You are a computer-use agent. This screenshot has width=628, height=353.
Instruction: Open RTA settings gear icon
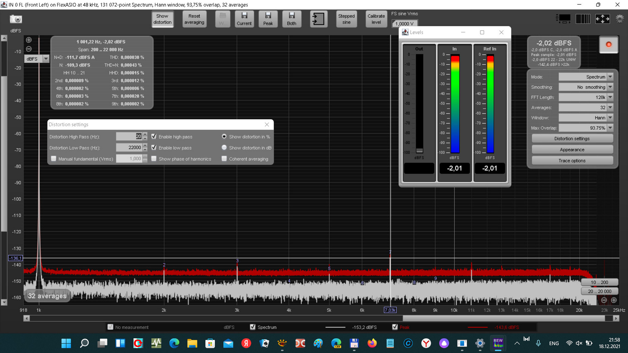point(620,19)
